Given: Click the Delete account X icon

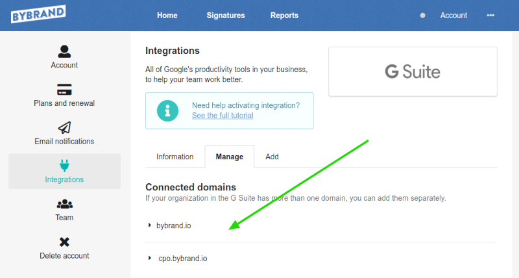Looking at the screenshot, I should point(64,242).
